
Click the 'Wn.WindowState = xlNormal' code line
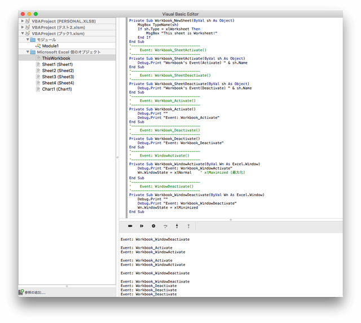coord(164,172)
